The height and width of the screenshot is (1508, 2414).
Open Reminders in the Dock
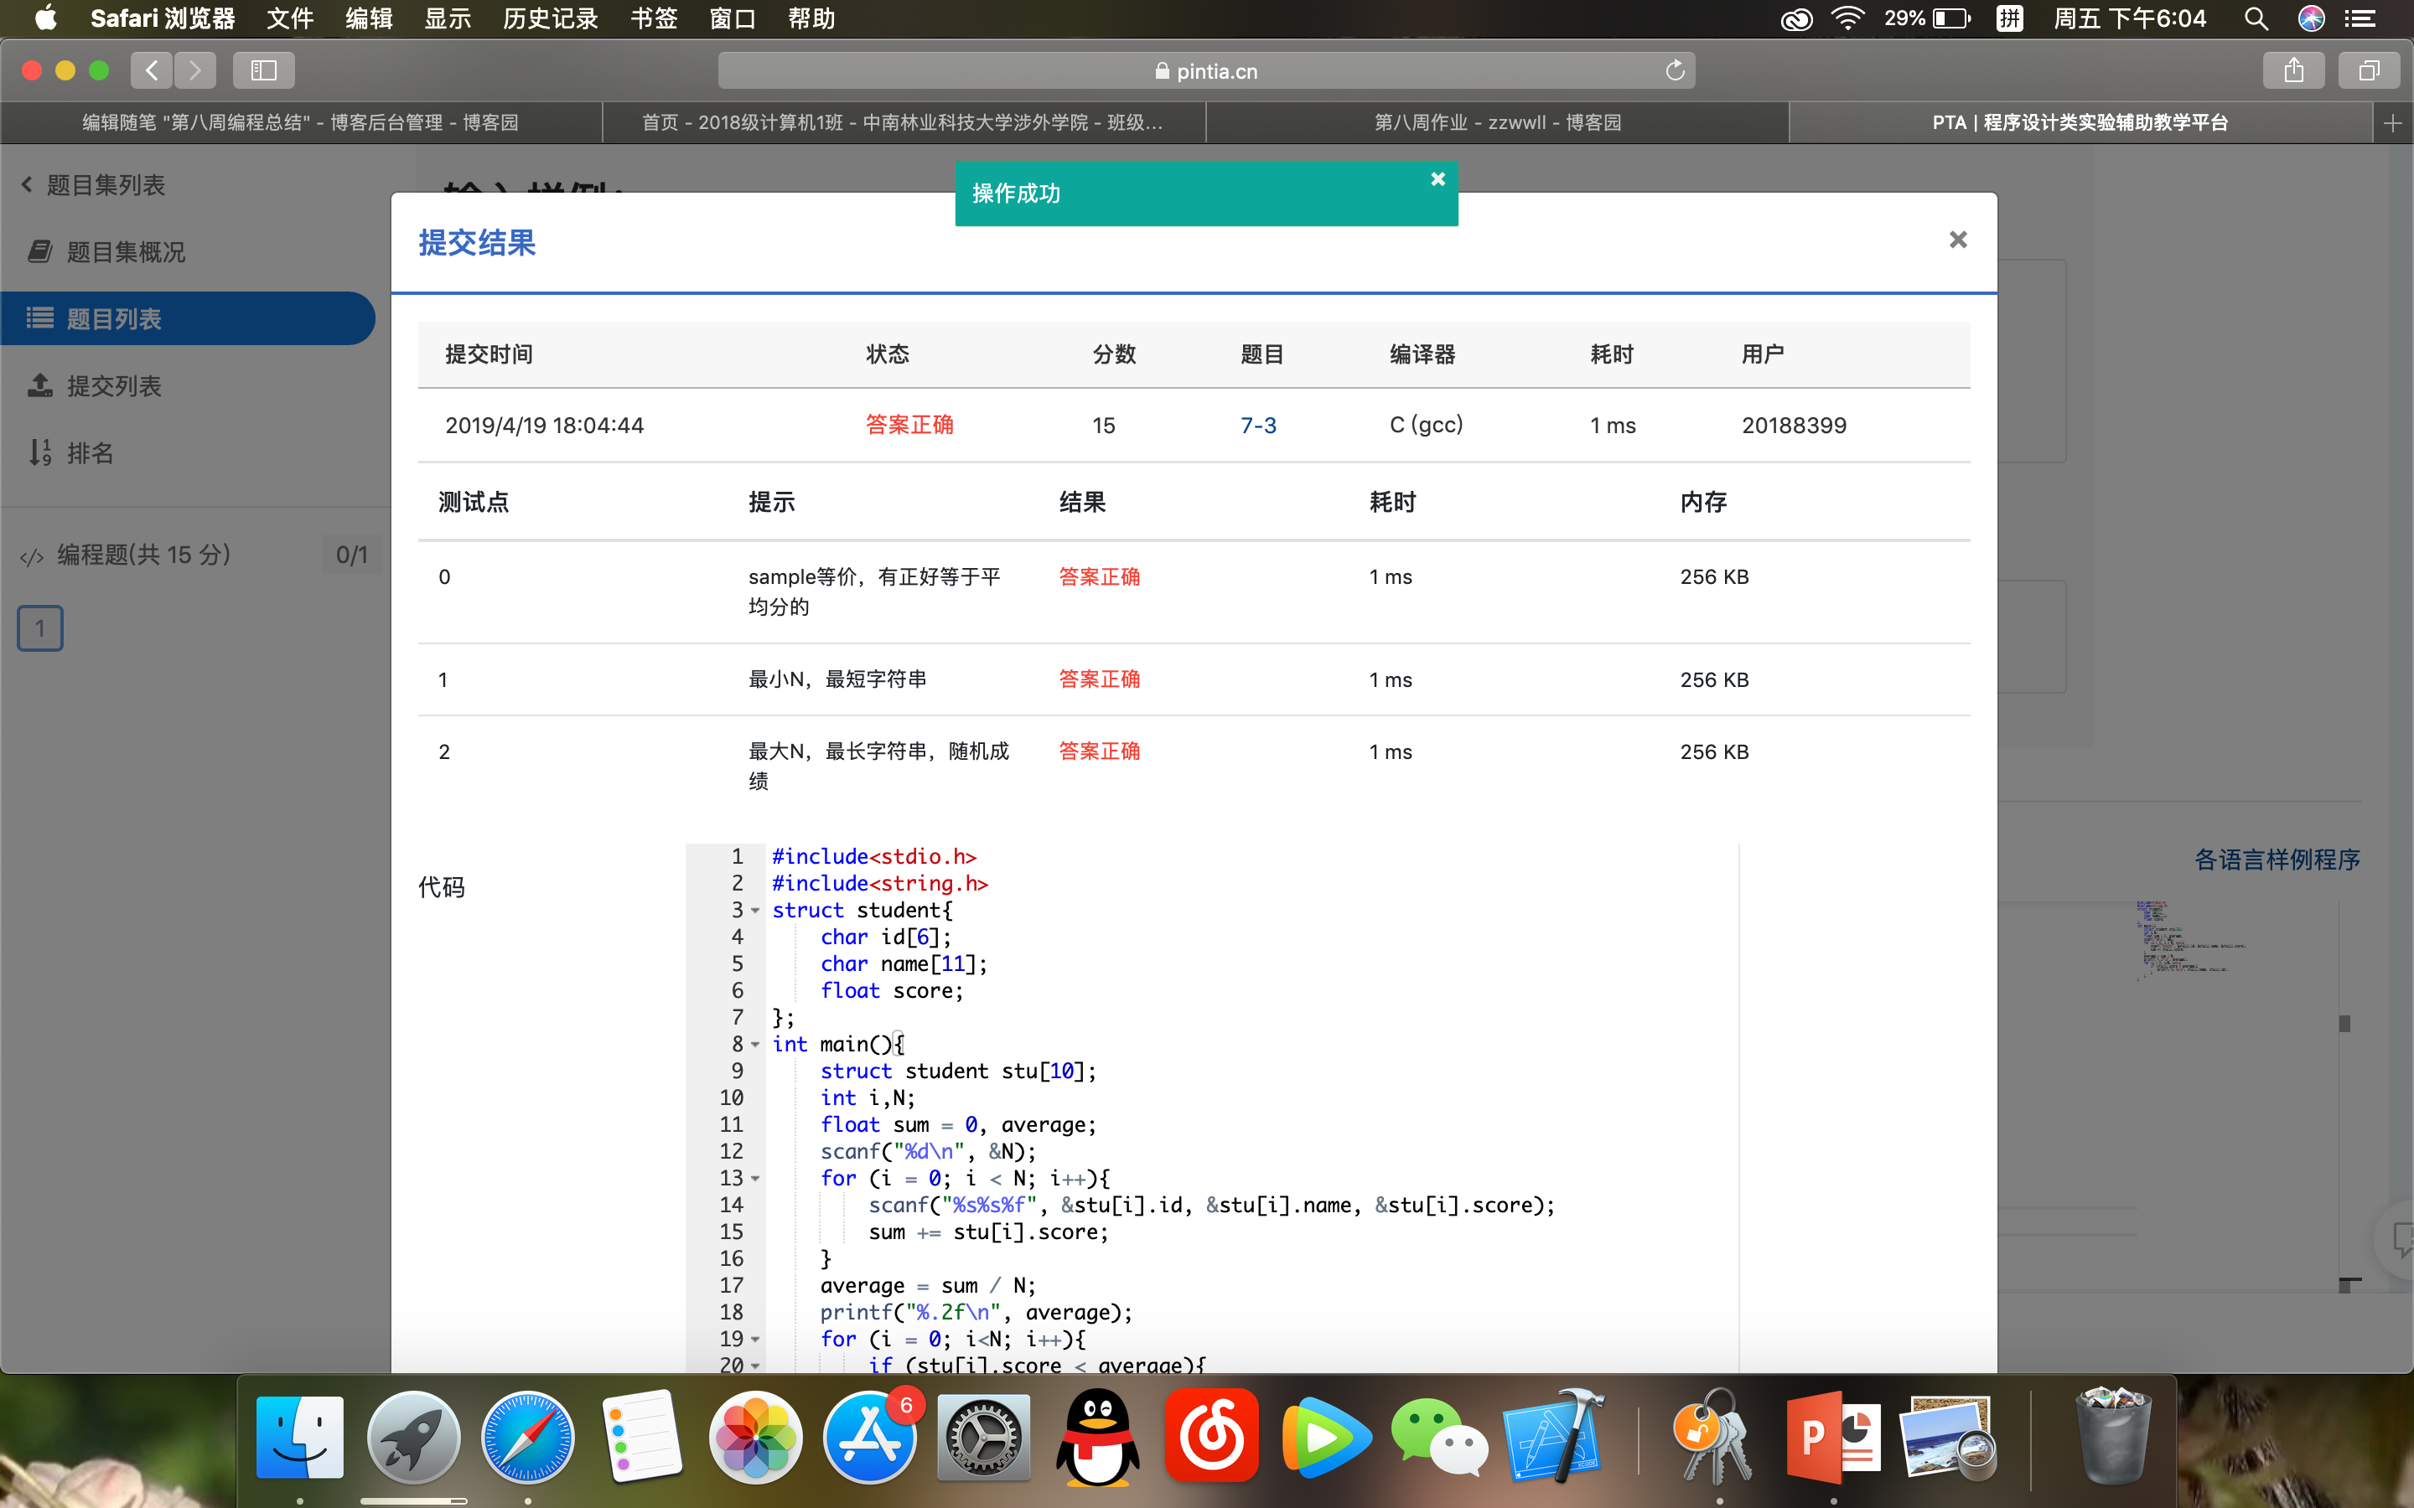(x=641, y=1438)
